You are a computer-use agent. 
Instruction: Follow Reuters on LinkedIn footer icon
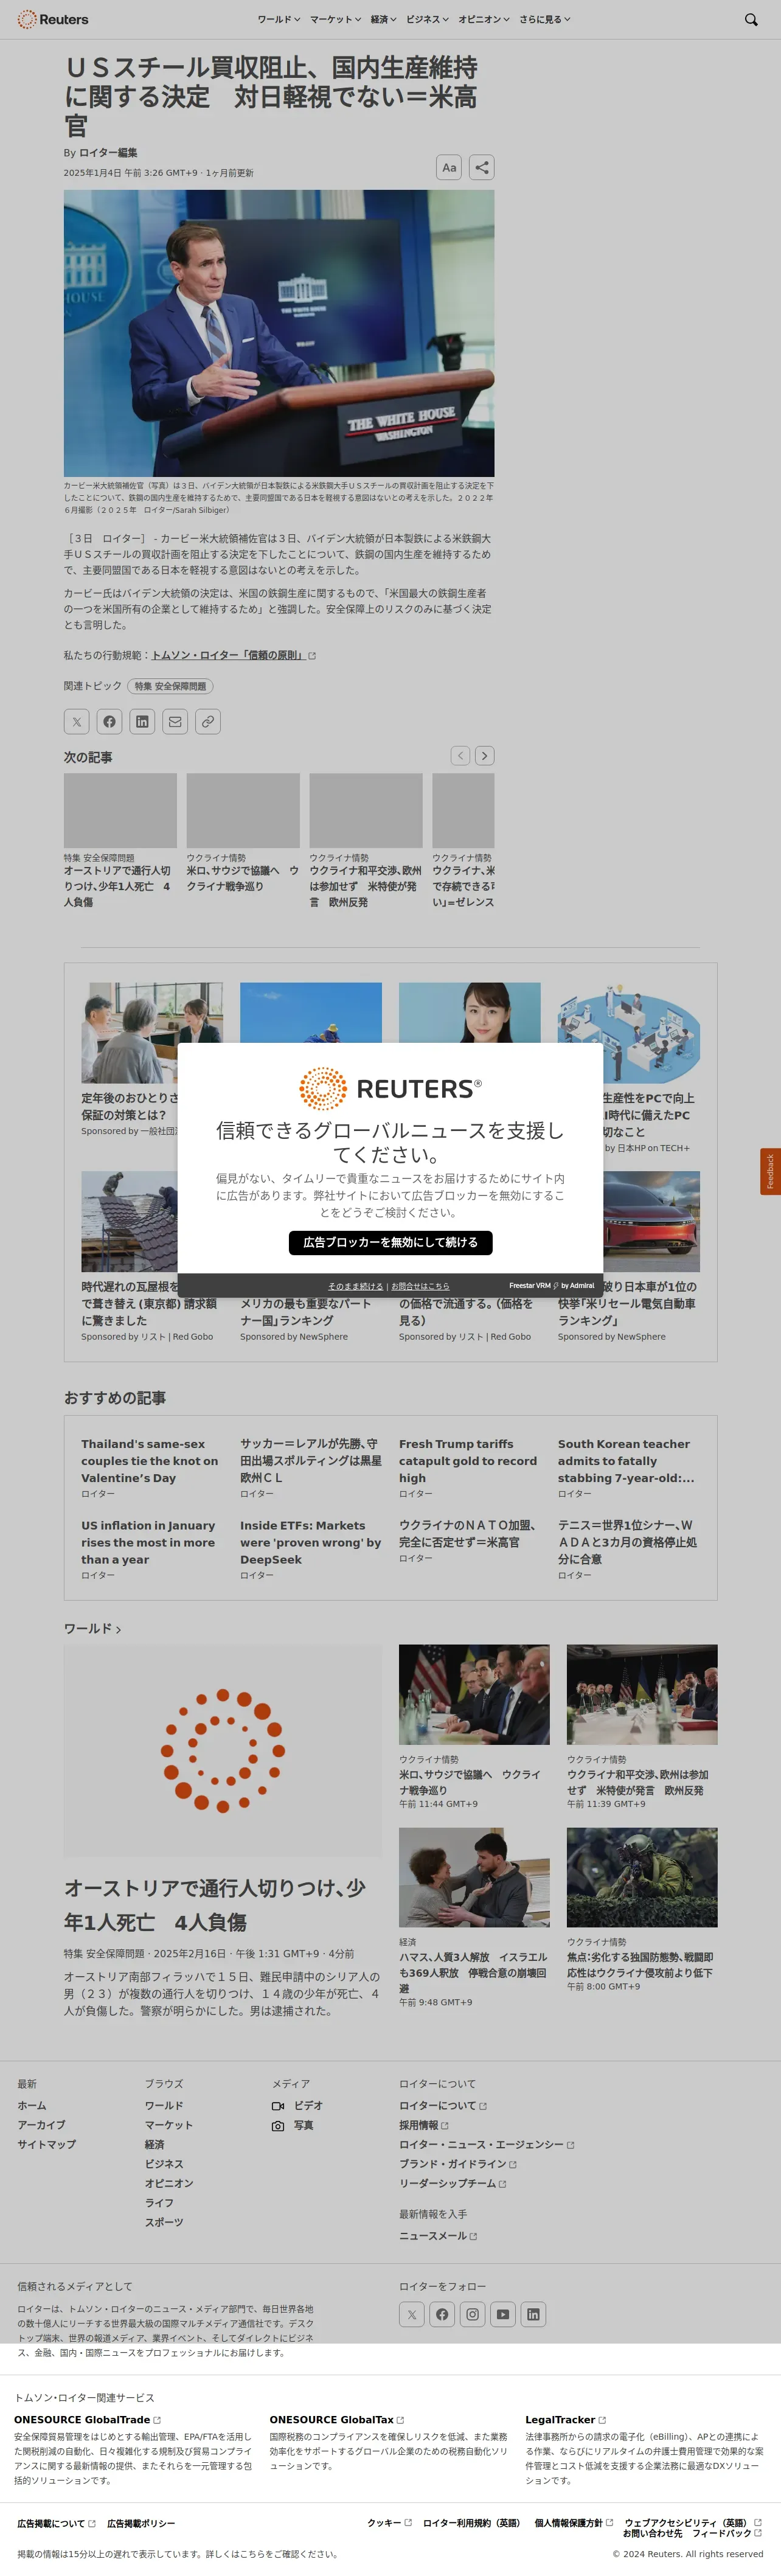(x=534, y=2314)
